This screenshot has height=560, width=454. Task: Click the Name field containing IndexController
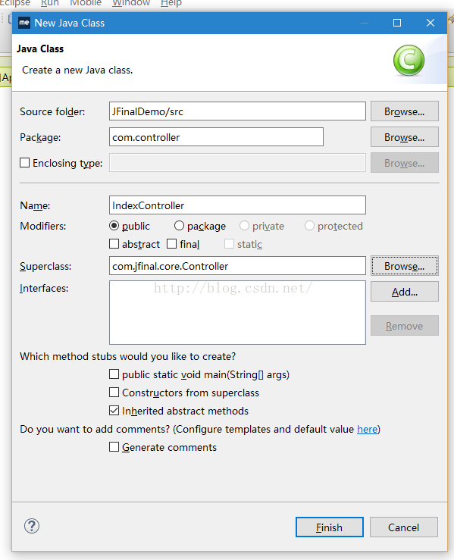pos(237,205)
